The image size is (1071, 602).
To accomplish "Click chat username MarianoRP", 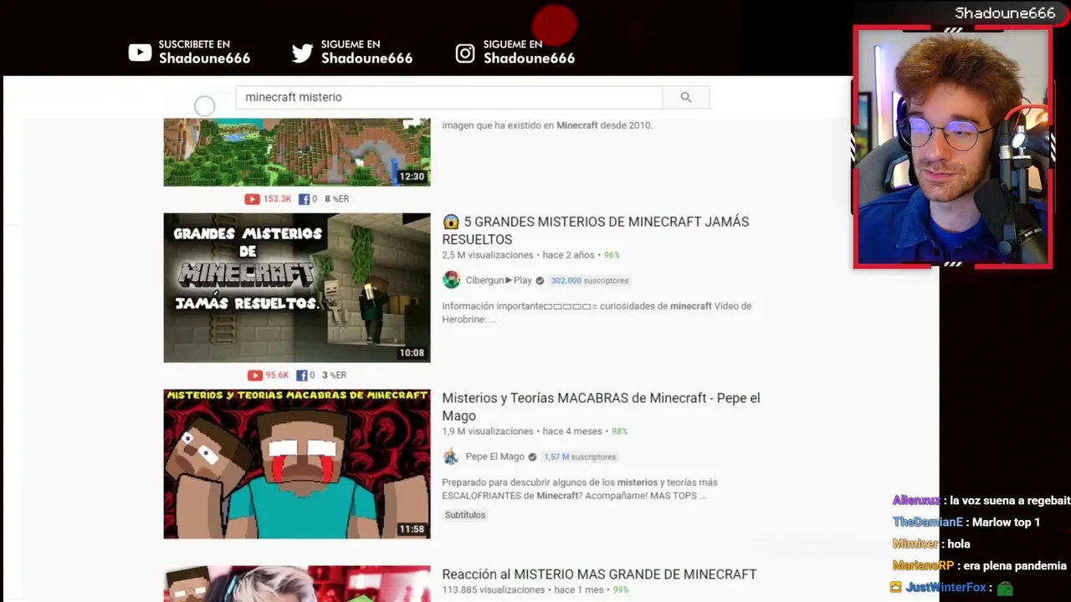I will click(x=924, y=566).
